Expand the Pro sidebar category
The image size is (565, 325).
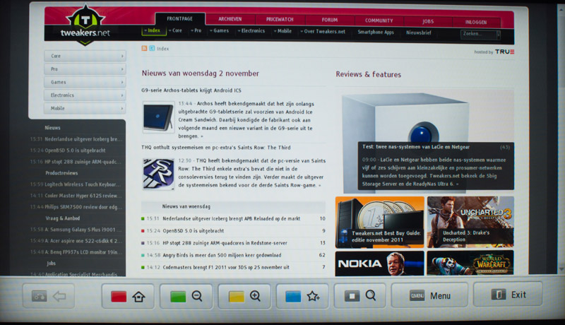point(85,69)
